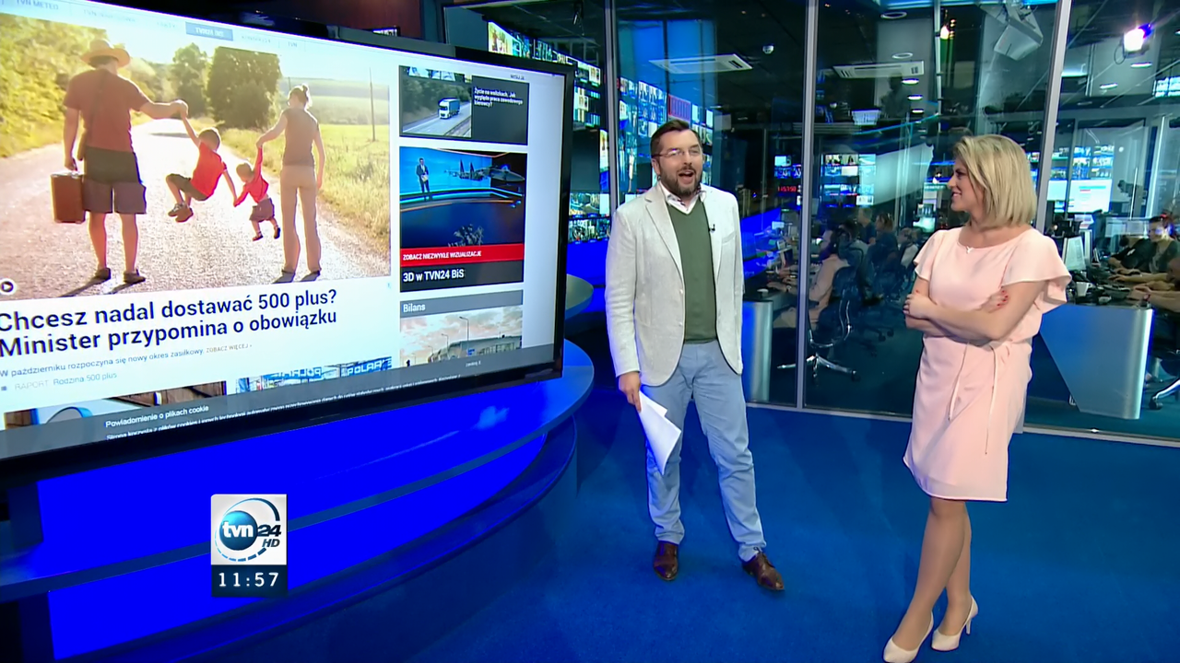Screen dimensions: 1180x663
Task: Open the 'TVN' tab at the end
Action: pyautogui.click(x=292, y=44)
